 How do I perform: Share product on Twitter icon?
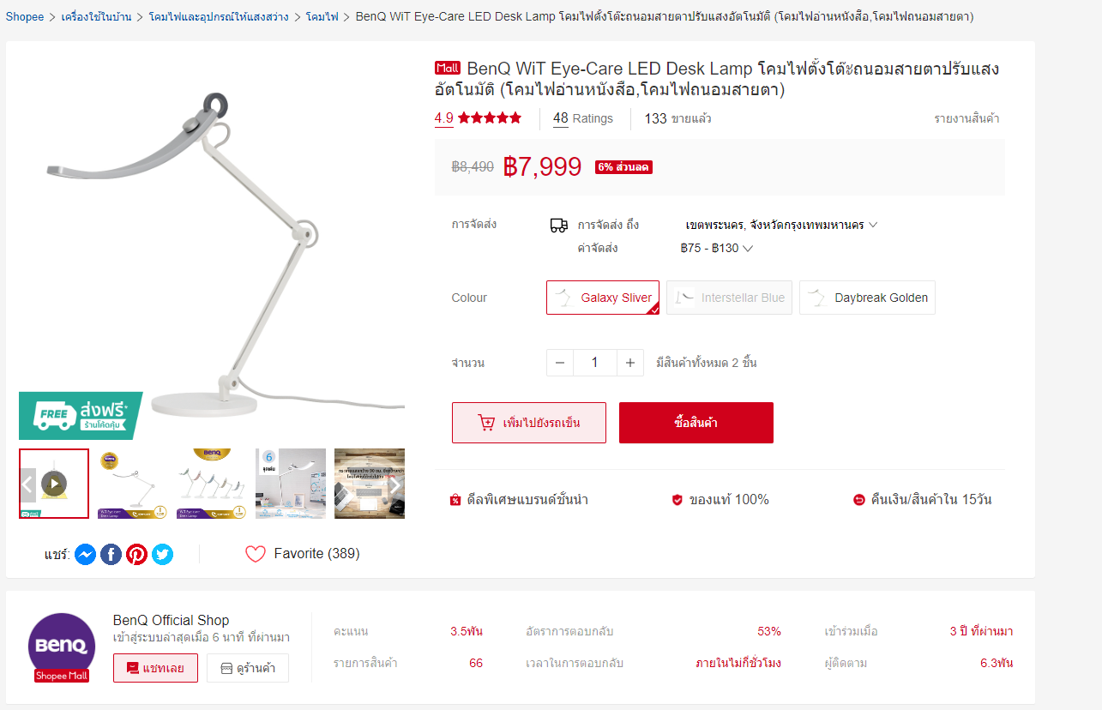point(162,555)
